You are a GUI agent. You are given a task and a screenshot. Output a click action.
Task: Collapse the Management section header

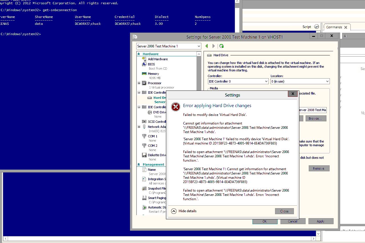pos(139,164)
